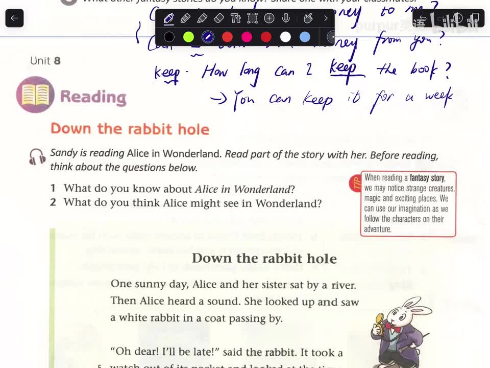Image resolution: width=490 pixels, height=368 pixels.
Task: Click the pink 'Reading' section heading
Action: [x=93, y=97]
